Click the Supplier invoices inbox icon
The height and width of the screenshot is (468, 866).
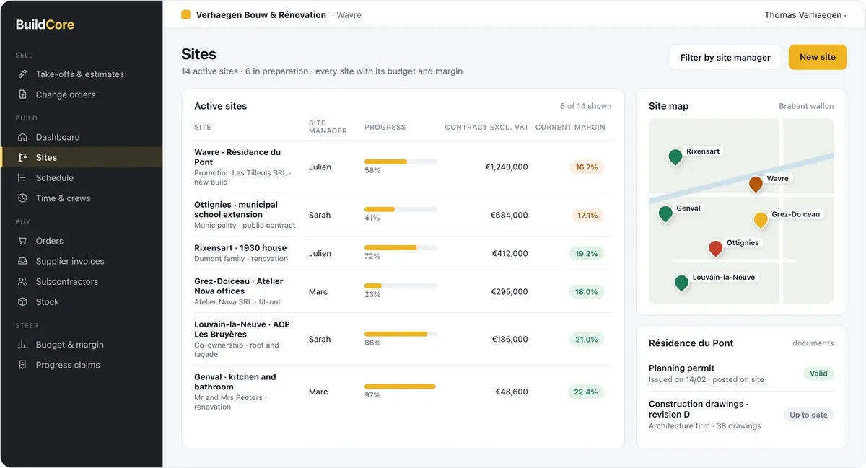point(22,261)
